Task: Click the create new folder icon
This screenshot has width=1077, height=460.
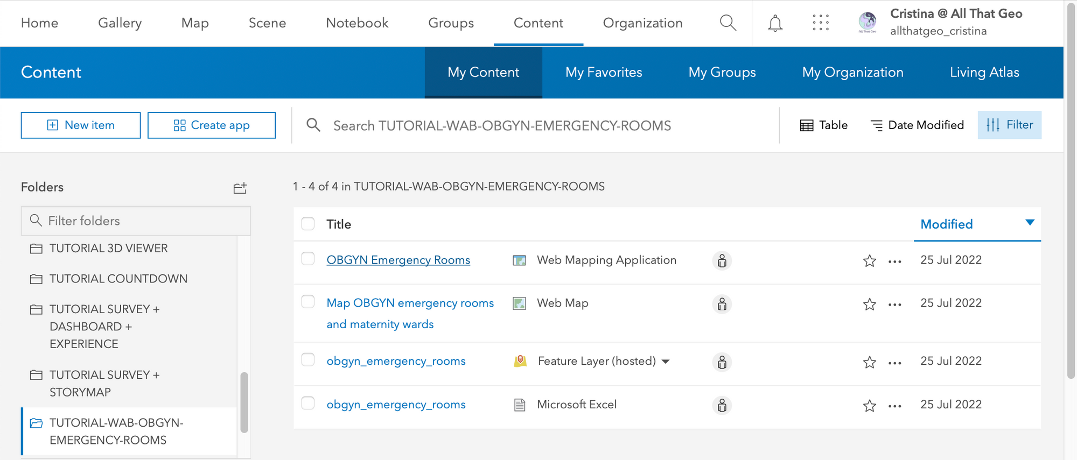Action: pos(240,188)
